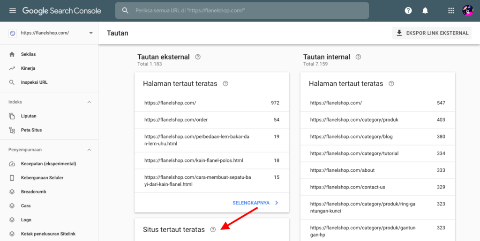Open the hamburger main menu
This screenshot has width=480, height=241.
[13, 11]
